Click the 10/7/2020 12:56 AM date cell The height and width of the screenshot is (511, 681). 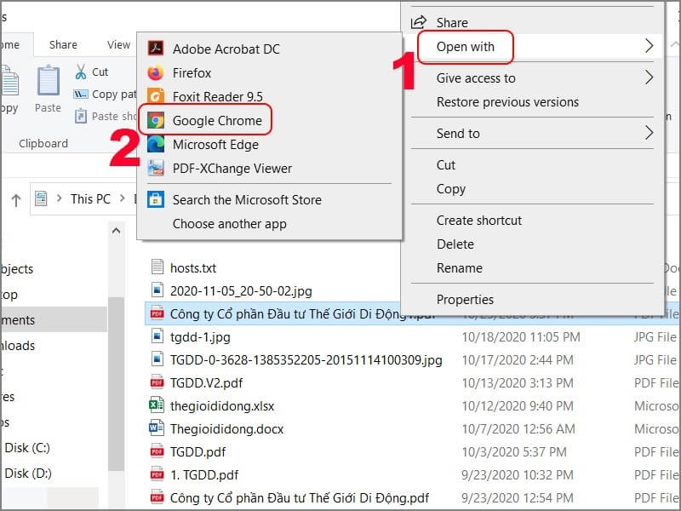point(518,429)
